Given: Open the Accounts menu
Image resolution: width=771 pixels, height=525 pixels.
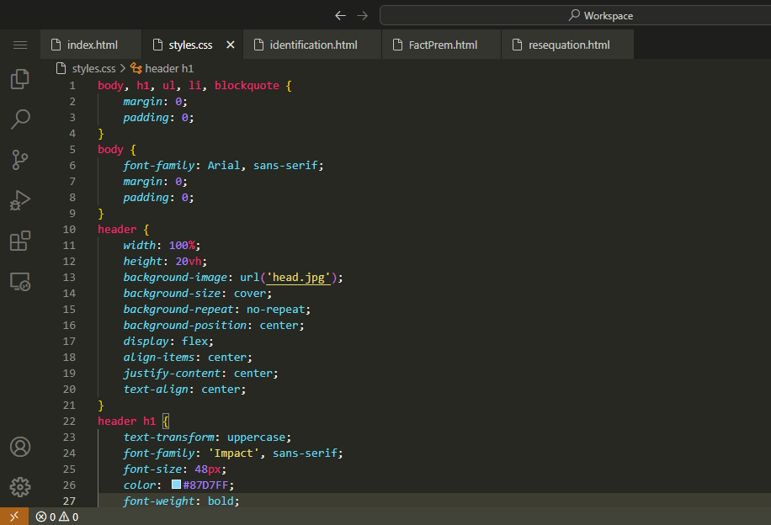Looking at the screenshot, I should [x=20, y=447].
